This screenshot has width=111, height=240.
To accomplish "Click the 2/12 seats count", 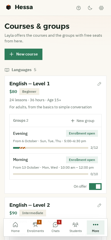I will click(94, 148).
